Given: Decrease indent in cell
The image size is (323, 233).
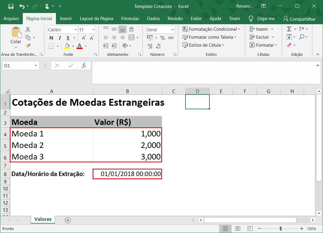Looking at the screenshot, I should 106,46.
